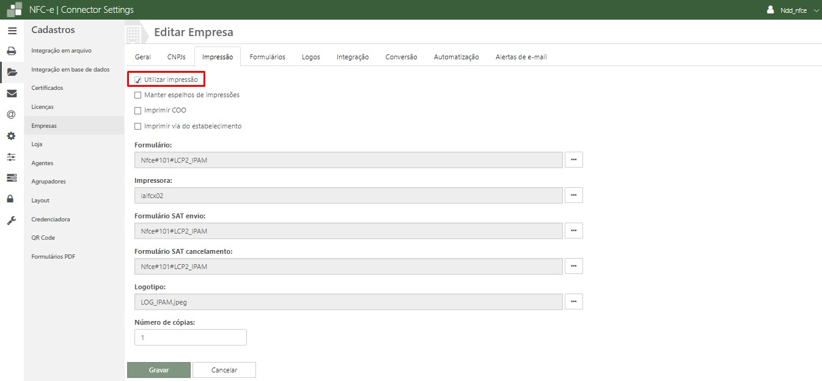The image size is (822, 381).
Task: Open the Impressora picker ellipsis button
Action: coord(573,195)
